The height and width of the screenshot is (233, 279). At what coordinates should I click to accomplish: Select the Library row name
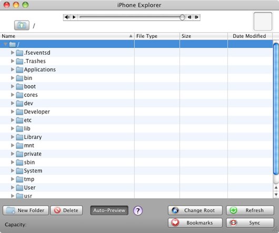pos(33,137)
